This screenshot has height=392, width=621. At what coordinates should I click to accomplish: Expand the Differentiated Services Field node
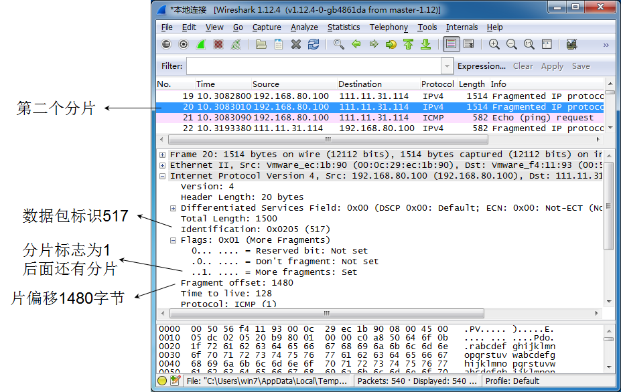[x=173, y=208]
